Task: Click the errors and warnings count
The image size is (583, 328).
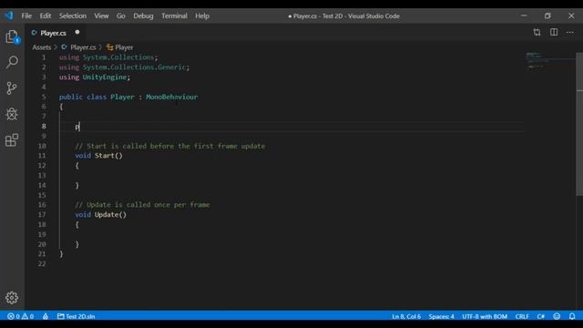Action: (x=20, y=316)
